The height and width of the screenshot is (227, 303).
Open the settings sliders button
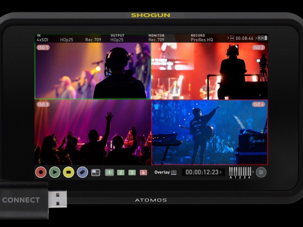[261, 172]
